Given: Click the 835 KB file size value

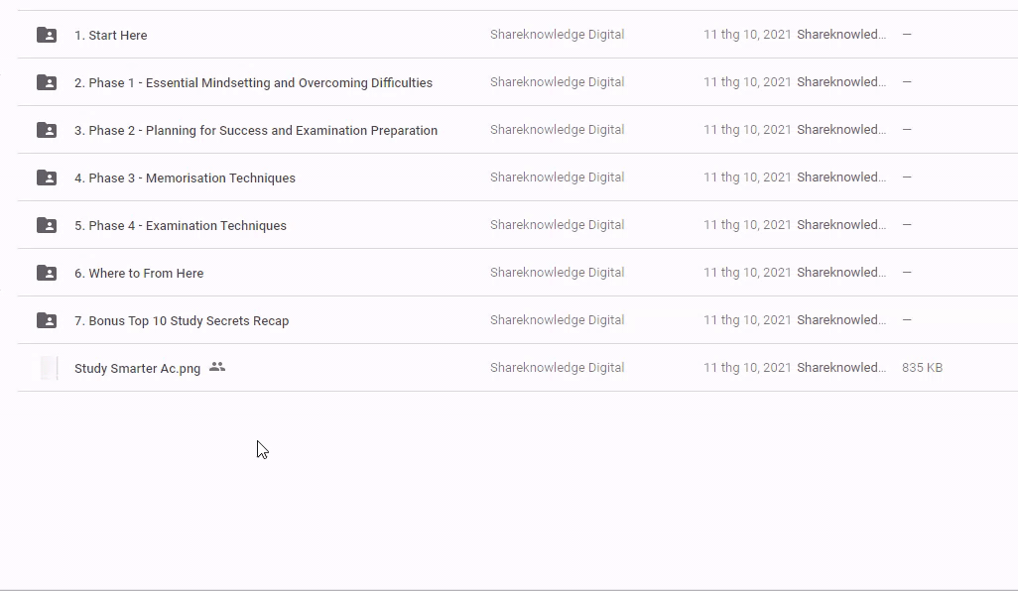Looking at the screenshot, I should tap(922, 368).
